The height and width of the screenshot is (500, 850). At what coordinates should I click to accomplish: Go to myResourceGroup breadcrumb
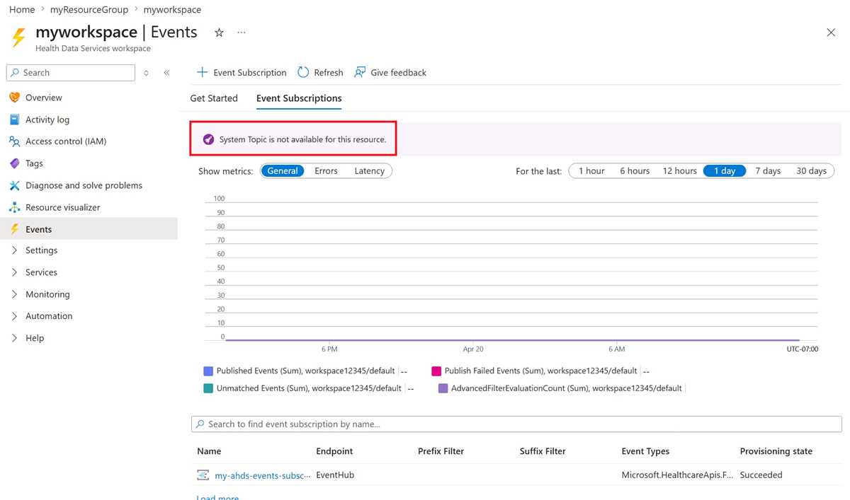point(89,10)
